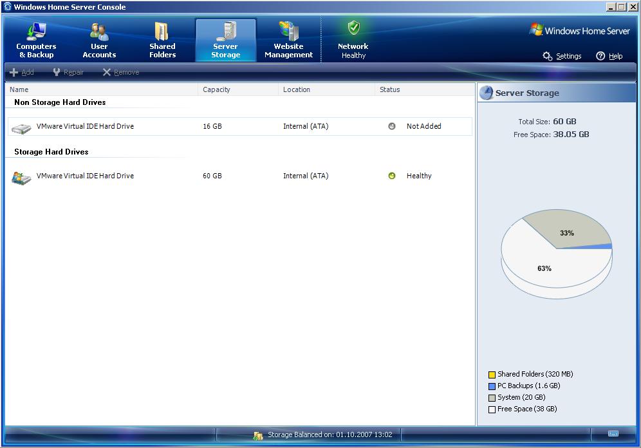Click the Healthy status text in drive row
Viewport: 641px width, 448px height.
pos(419,176)
